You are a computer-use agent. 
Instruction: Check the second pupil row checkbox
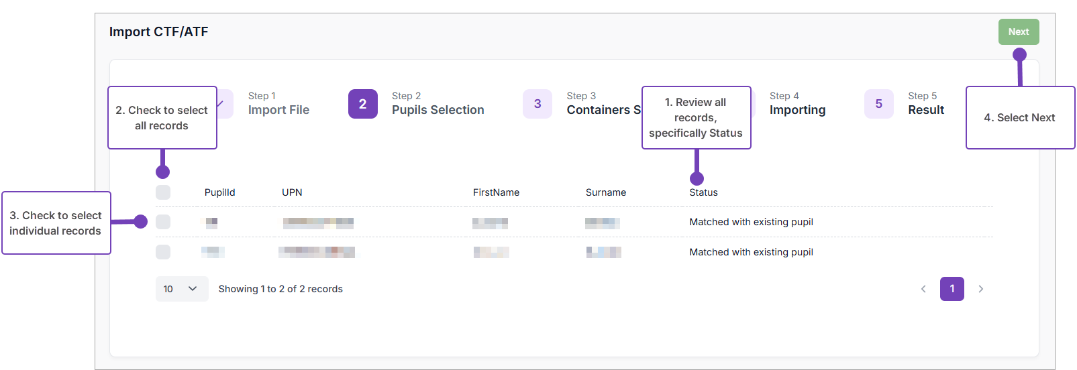click(x=163, y=252)
